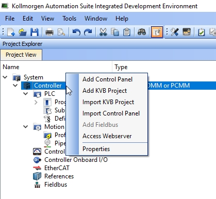
Task: Save the project with the floppy icon
Action: click(35, 32)
